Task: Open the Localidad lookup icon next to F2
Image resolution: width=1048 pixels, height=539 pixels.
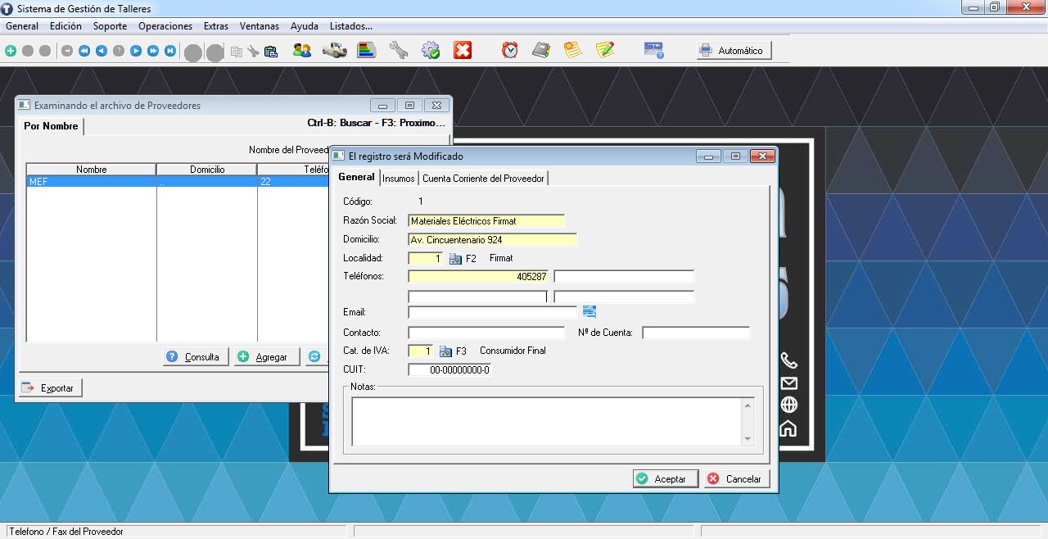Action: tap(456, 259)
